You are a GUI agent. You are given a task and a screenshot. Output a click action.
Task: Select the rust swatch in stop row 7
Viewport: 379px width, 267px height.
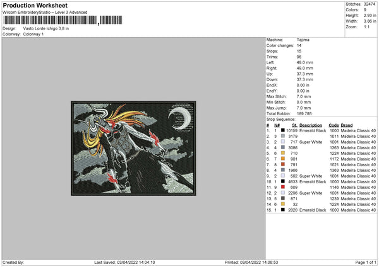[283, 164]
